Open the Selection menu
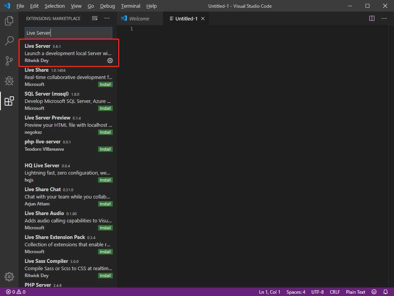394x296 pixels. pos(55,6)
